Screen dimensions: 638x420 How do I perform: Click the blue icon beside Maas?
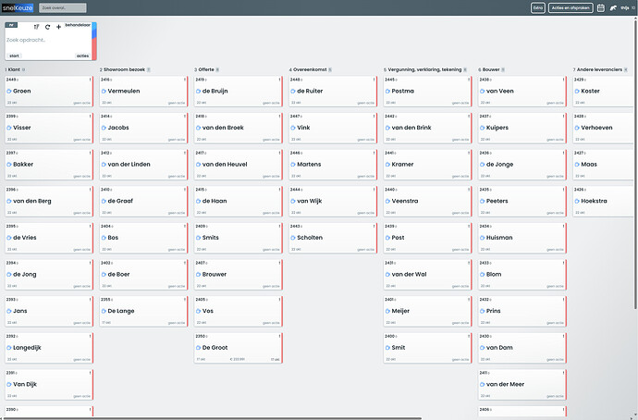point(577,165)
